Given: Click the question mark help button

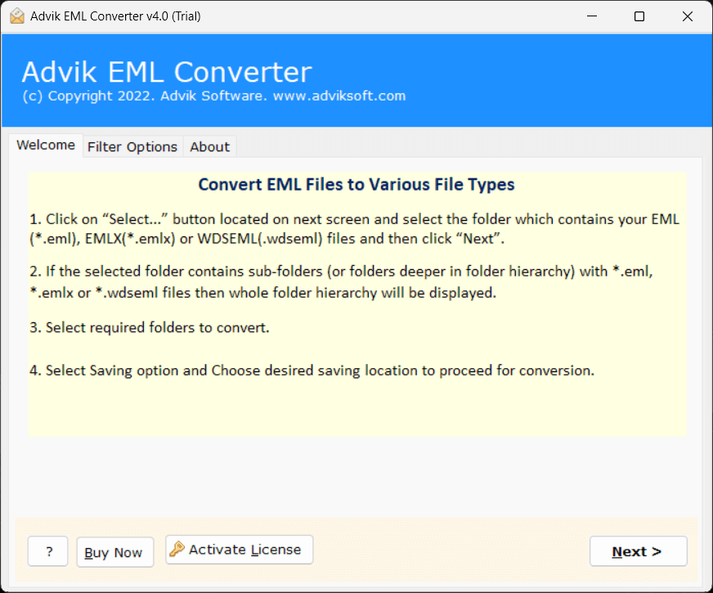Looking at the screenshot, I should tap(47, 551).
